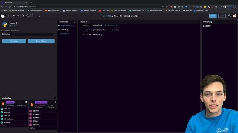Show more entries in company variable list
238x133 pixels.
3,126
